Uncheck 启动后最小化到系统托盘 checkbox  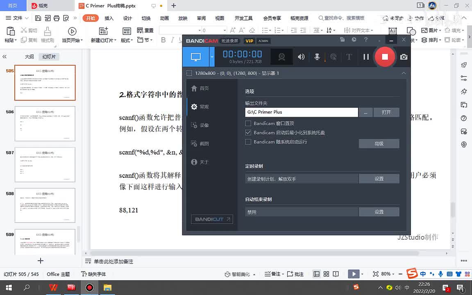(x=248, y=132)
